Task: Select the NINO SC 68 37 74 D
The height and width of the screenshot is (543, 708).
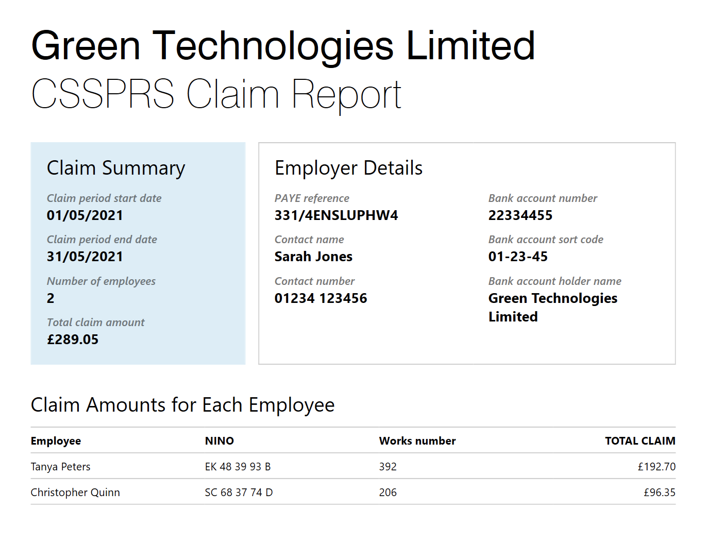Action: point(239,493)
